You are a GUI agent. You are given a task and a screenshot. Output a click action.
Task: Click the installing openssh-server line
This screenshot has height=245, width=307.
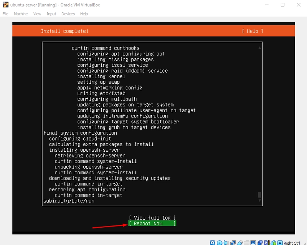click(84, 150)
